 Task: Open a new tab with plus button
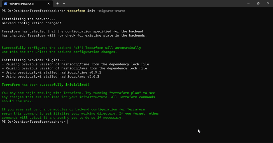click(57, 3)
